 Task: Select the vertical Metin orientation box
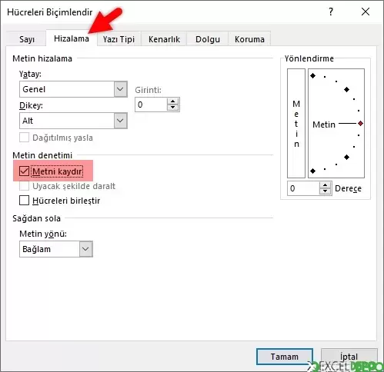click(x=296, y=123)
